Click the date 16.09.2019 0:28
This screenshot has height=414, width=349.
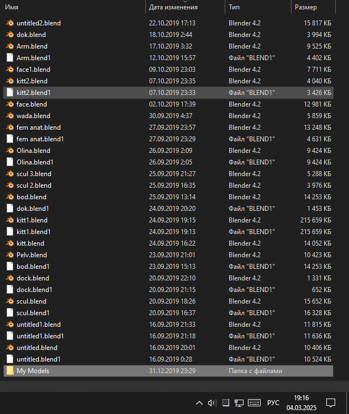tap(171, 359)
